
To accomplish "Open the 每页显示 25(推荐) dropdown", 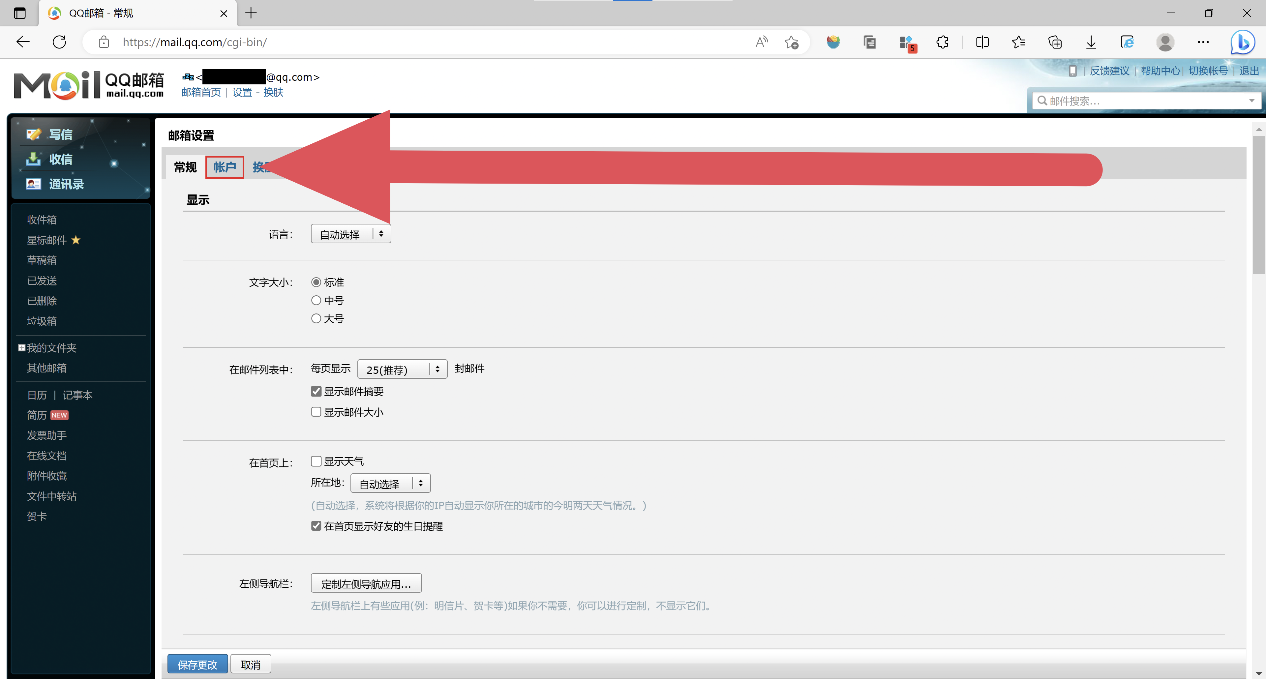I will tap(402, 369).
